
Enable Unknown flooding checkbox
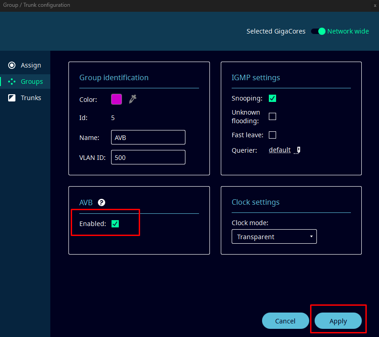click(x=272, y=116)
